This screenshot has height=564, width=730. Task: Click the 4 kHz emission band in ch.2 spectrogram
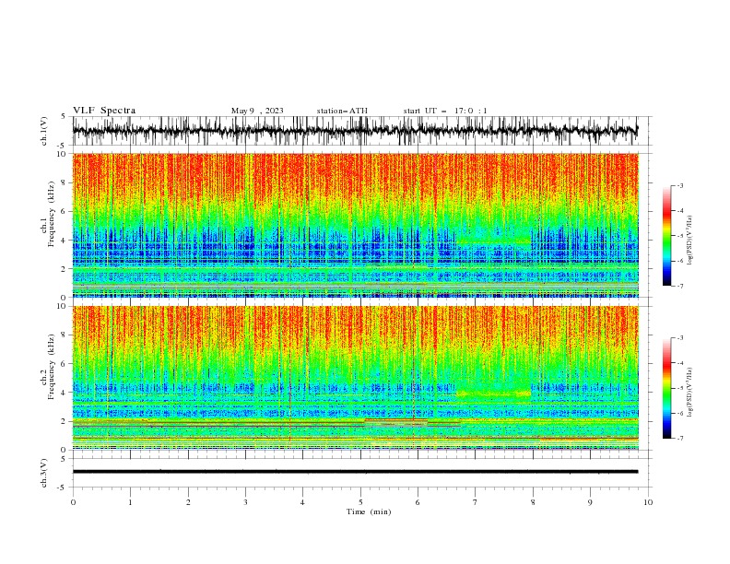pos(493,394)
